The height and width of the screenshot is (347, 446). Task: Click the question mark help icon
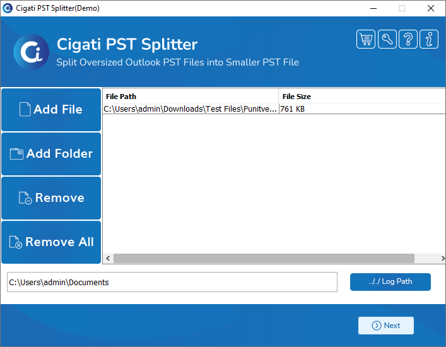tap(408, 39)
